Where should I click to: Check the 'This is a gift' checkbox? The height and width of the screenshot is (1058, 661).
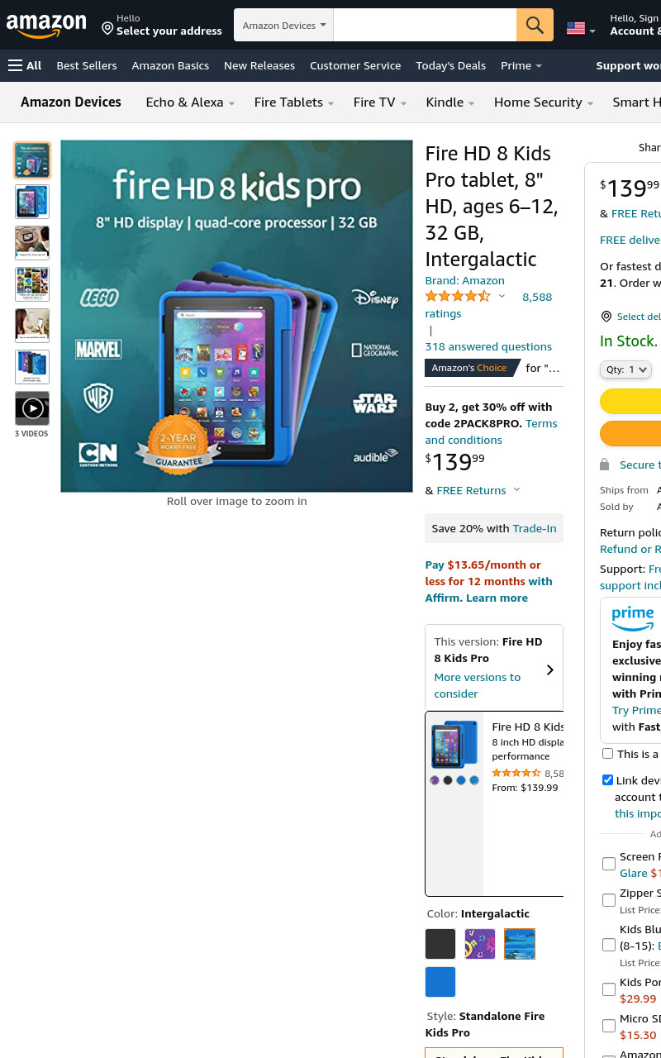(608, 753)
